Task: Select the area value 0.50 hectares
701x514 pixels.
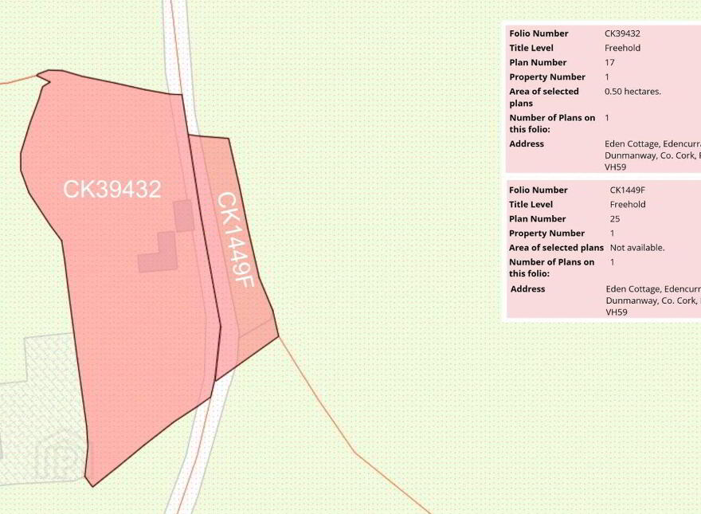Action: (632, 92)
